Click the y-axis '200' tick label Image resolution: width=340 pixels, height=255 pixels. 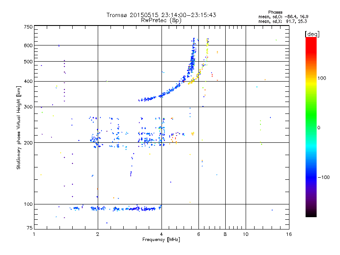pyautogui.click(x=28, y=143)
